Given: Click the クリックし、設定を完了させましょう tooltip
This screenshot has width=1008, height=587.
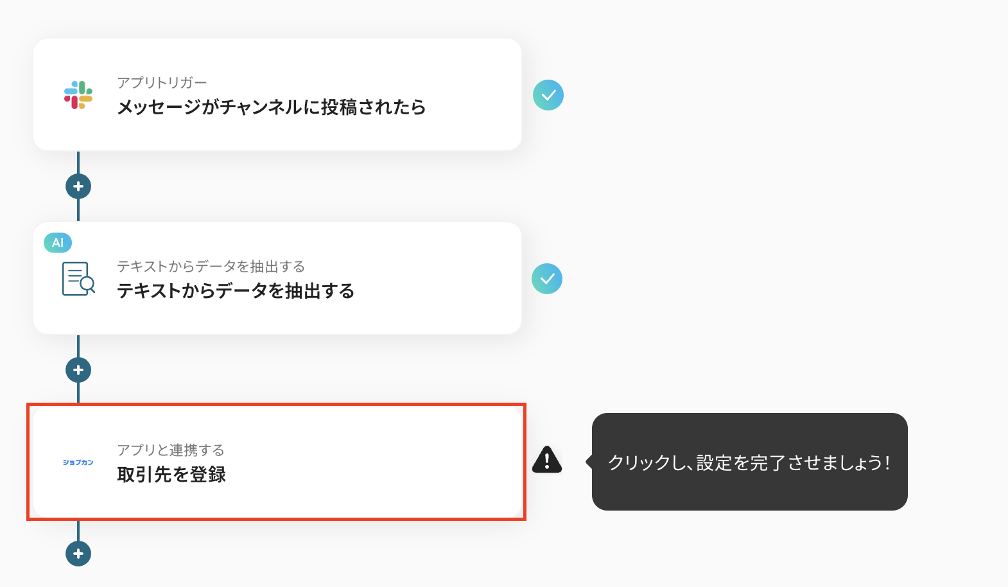Looking at the screenshot, I should click(x=749, y=462).
